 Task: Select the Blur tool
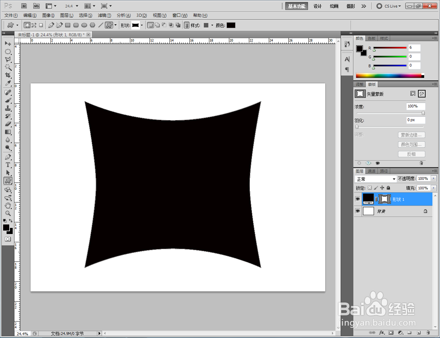(8, 140)
